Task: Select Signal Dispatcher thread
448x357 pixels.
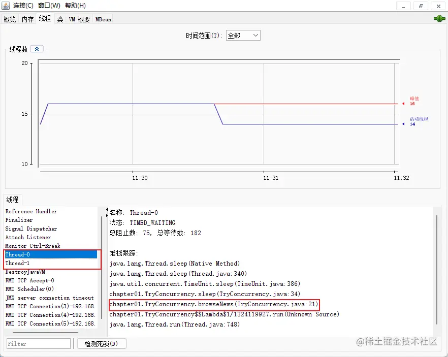Action: [51, 229]
